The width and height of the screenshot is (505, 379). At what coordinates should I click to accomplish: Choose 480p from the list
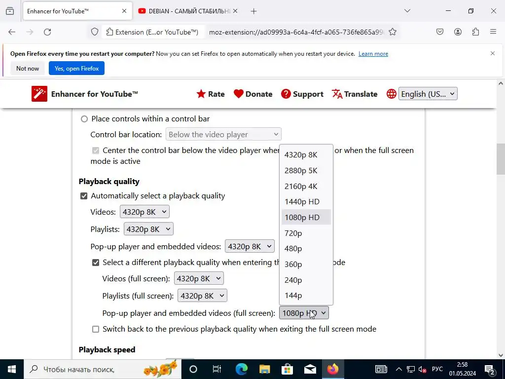click(306, 249)
